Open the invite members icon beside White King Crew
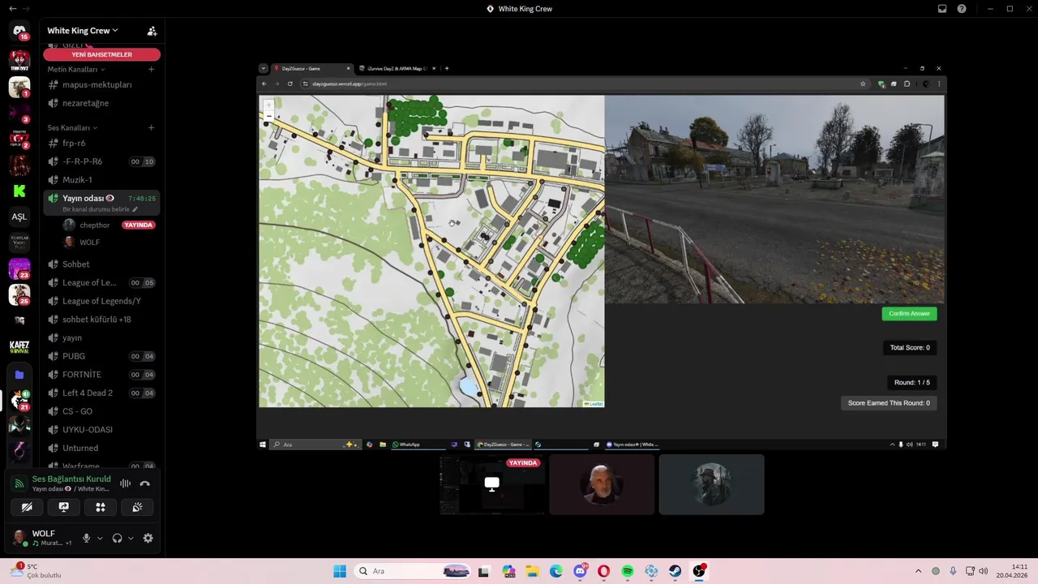 point(152,31)
